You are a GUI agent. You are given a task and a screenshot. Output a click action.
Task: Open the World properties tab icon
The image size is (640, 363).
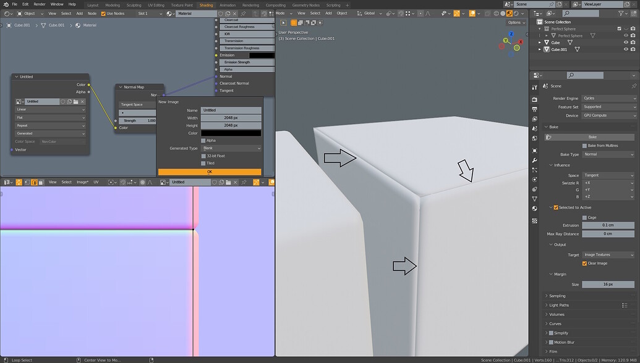(535, 138)
